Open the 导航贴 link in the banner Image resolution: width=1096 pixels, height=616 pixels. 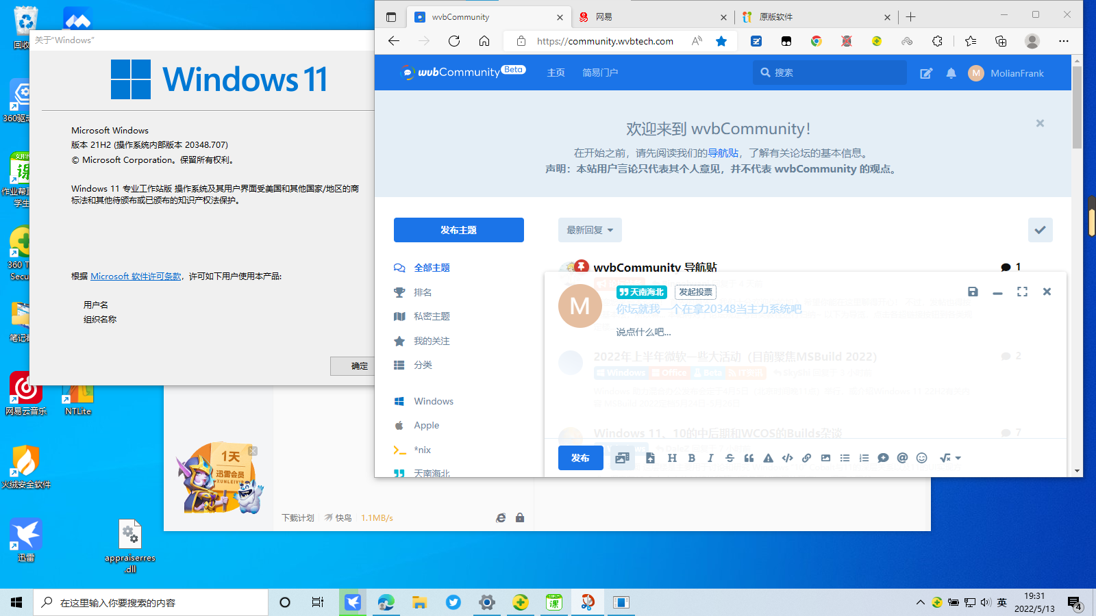[723, 153]
